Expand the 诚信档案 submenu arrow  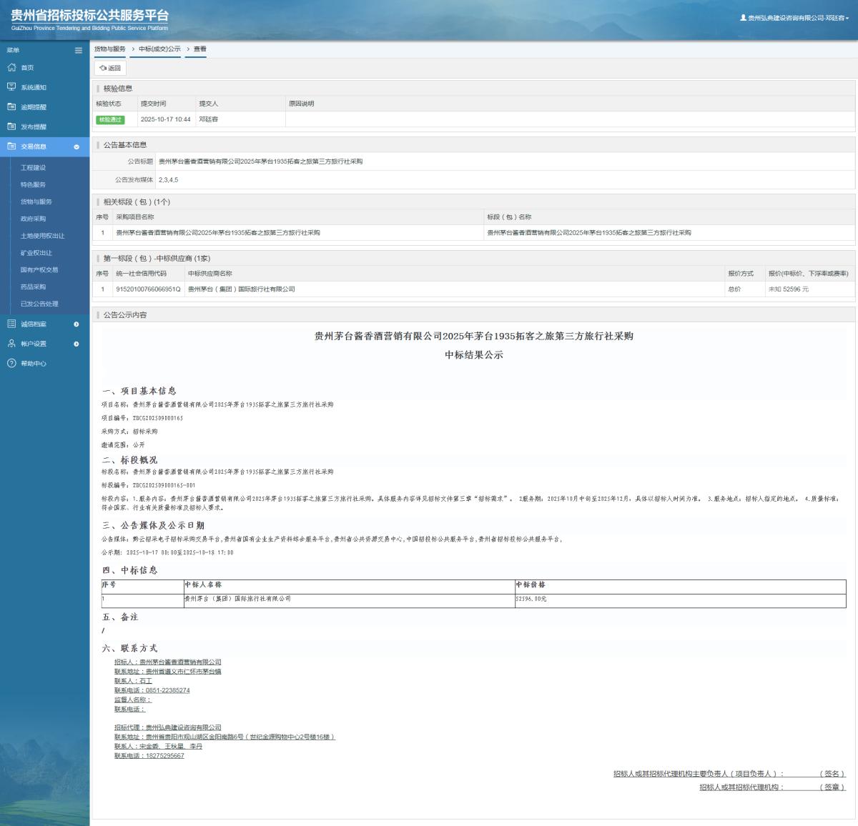77,324
